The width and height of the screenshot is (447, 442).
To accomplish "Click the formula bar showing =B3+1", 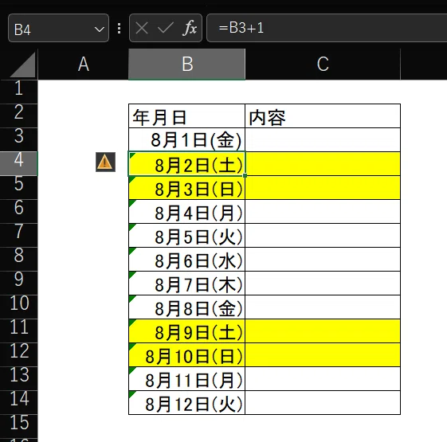I will pyautogui.click(x=327, y=28).
